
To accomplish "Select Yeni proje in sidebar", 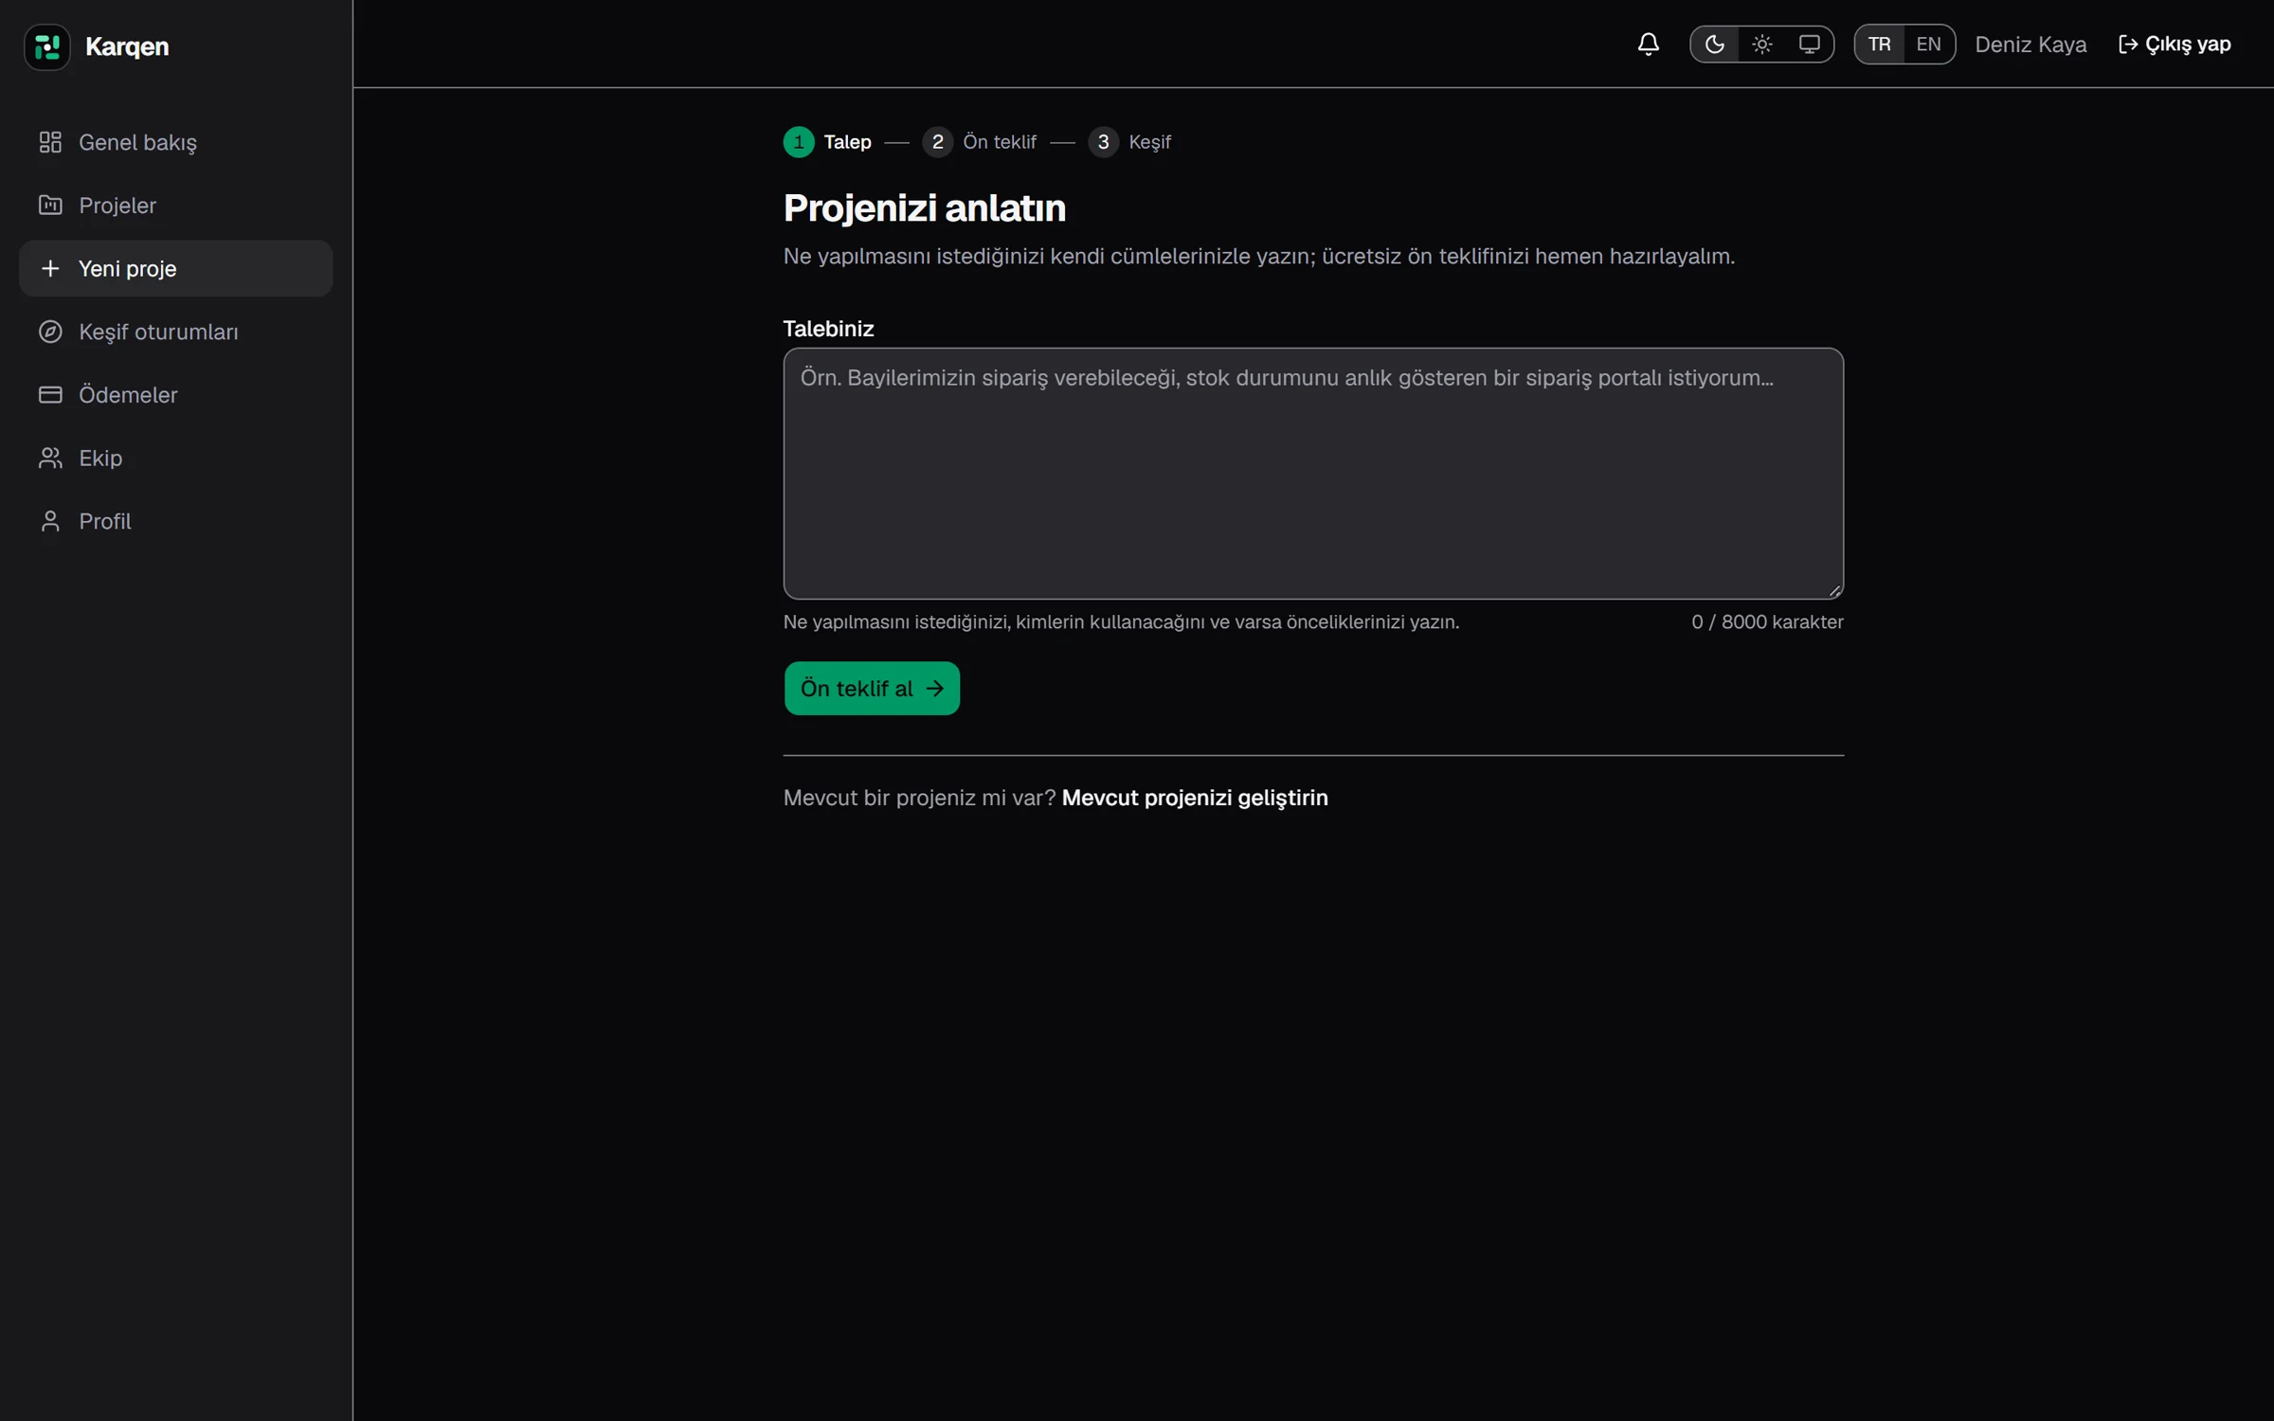I will click(x=176, y=268).
